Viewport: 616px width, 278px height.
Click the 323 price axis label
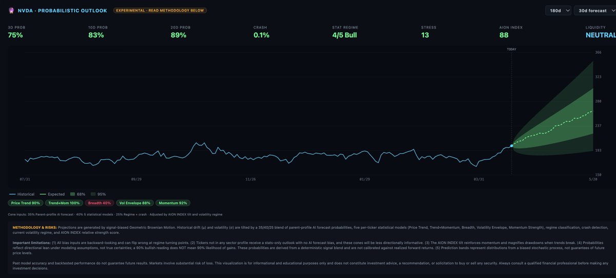click(x=598, y=77)
